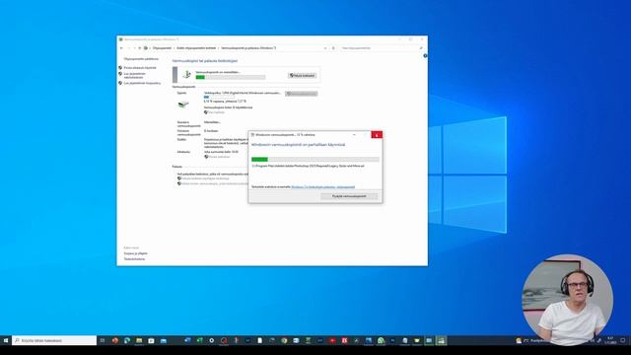Viewport: 631px width, 355px height.
Task: Refresh the Control Panel address bar
Action: point(333,48)
